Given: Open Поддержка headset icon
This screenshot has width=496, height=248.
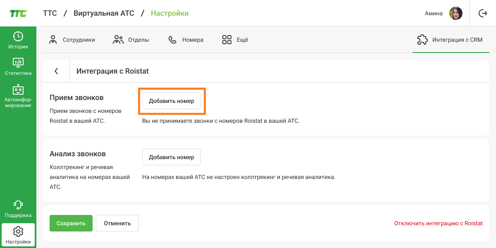Looking at the screenshot, I should (18, 205).
